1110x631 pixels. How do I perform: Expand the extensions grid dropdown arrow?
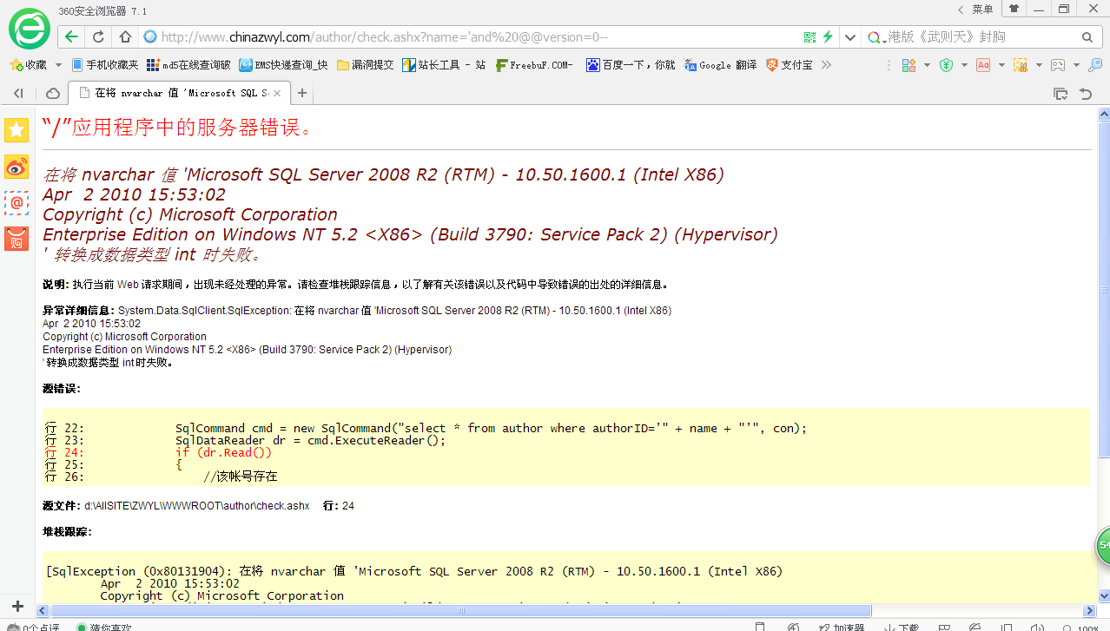coord(927,65)
